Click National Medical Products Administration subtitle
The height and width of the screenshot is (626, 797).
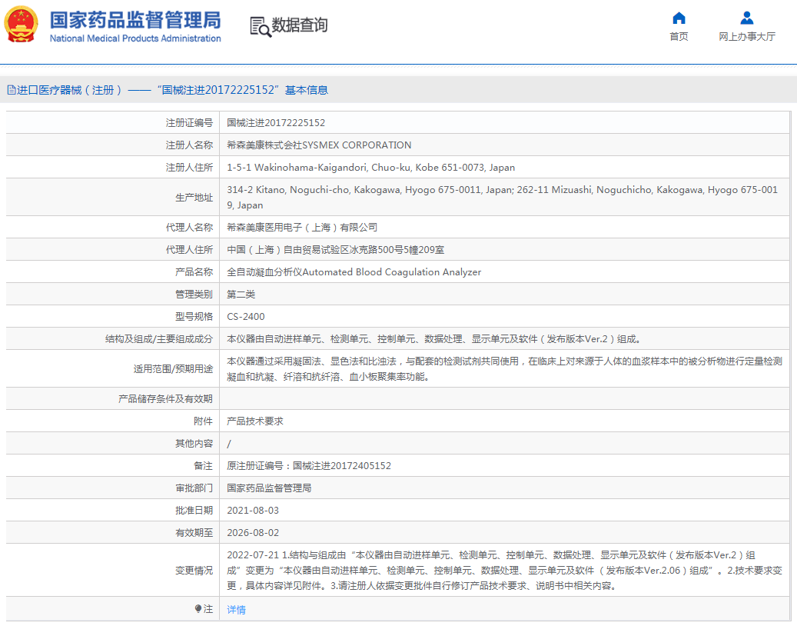(x=135, y=38)
